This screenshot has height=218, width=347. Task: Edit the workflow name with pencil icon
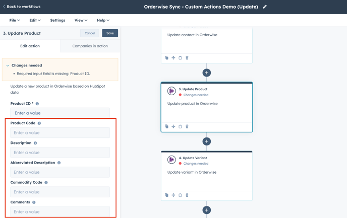(x=265, y=7)
